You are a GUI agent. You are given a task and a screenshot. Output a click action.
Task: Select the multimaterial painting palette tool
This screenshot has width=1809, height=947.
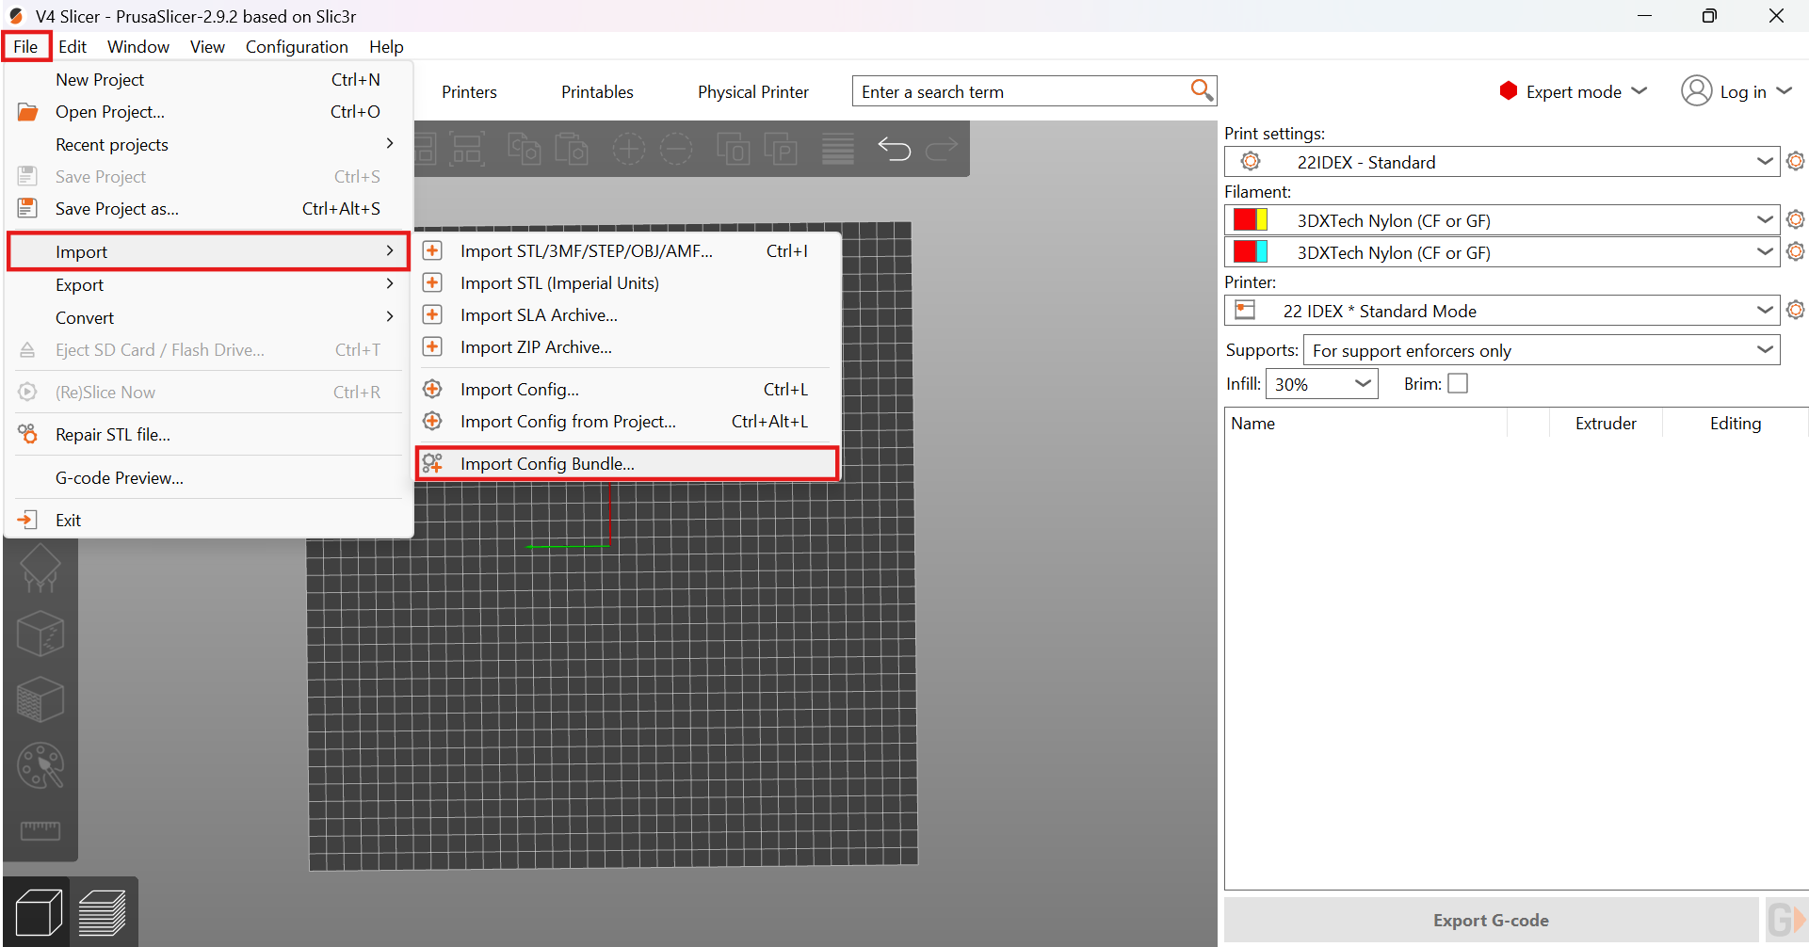click(x=40, y=765)
